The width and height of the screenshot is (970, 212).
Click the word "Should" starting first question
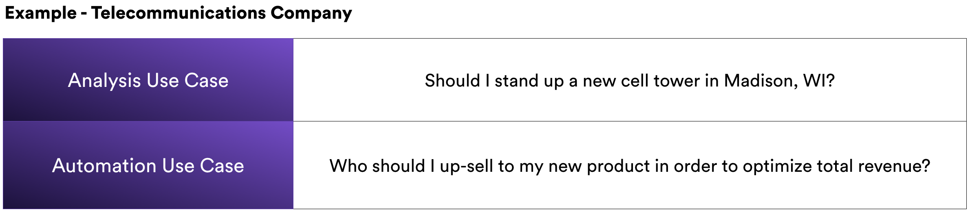point(452,80)
